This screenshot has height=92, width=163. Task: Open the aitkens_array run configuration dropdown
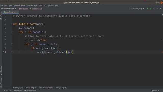tap(137, 9)
